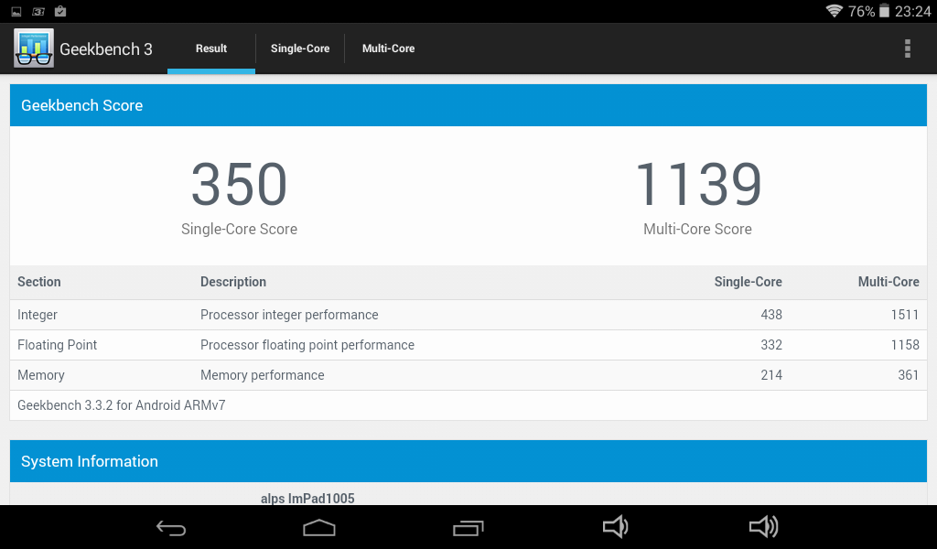Image resolution: width=937 pixels, height=549 pixels.
Task: Tap the 23:24 clock in status bar
Action: point(912,11)
